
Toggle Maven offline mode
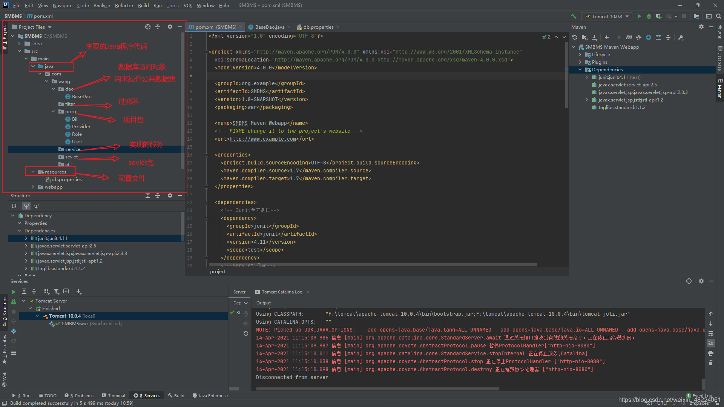click(x=638, y=37)
